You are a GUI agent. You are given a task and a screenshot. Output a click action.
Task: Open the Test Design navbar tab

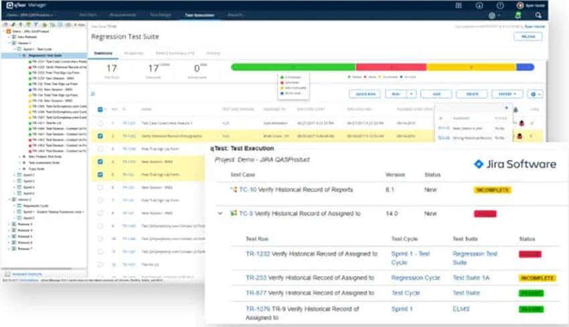(x=161, y=15)
